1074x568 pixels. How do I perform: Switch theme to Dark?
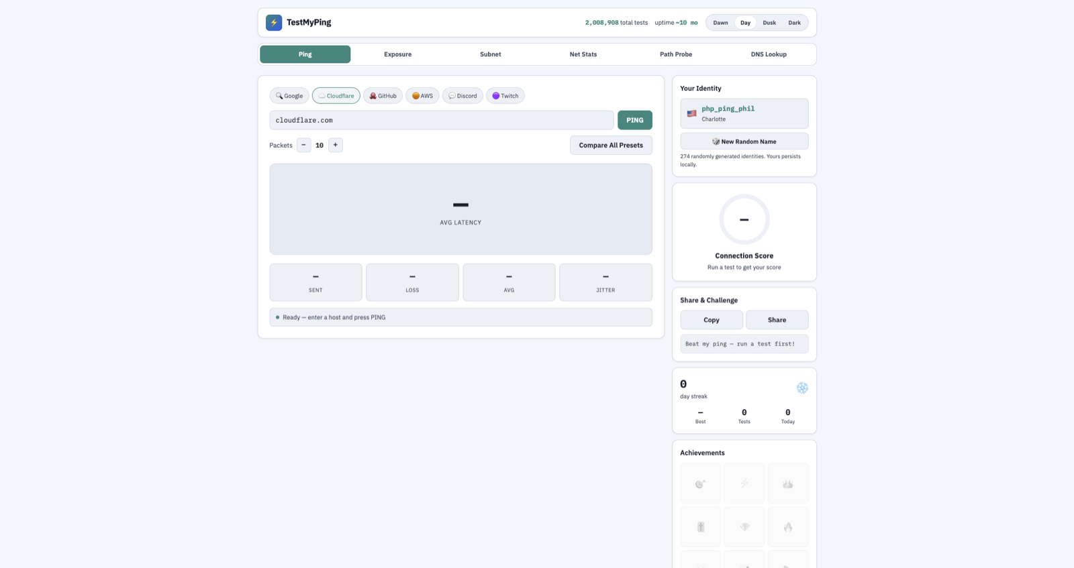pos(794,23)
